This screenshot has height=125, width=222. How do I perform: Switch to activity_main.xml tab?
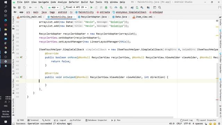[31, 17]
